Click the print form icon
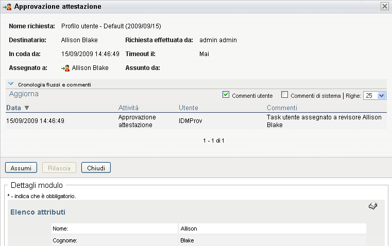This screenshot has width=392, height=246. pos(373,206)
